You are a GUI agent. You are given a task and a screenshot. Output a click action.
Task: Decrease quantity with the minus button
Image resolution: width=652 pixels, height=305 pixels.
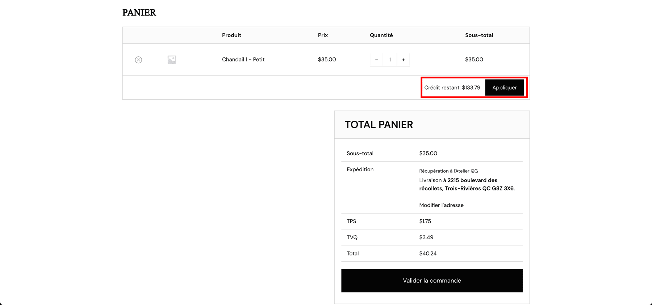pos(376,60)
